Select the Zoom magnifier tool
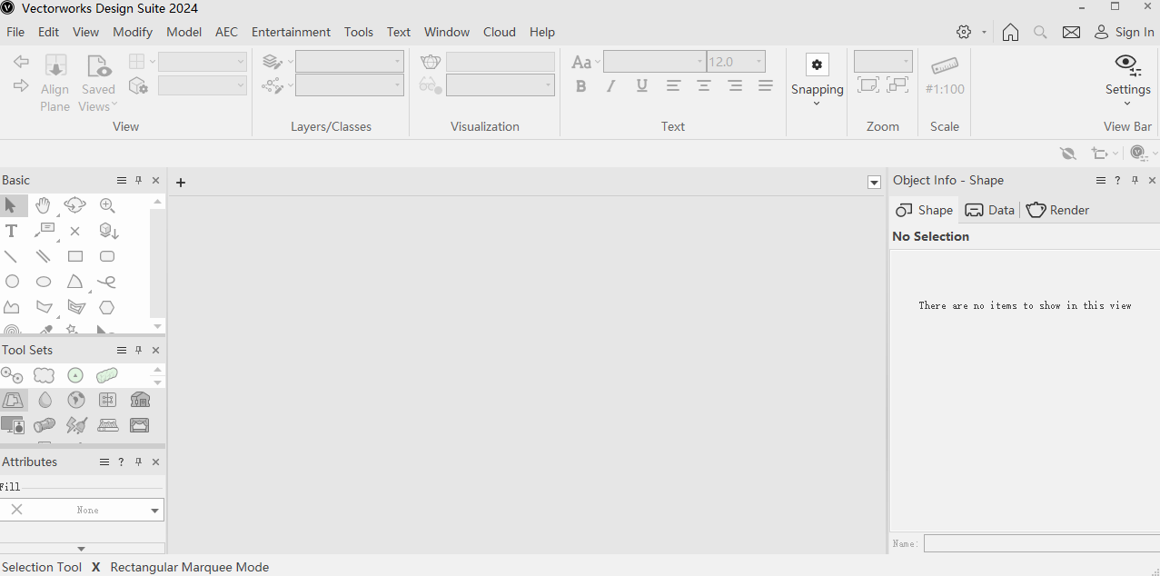 (x=107, y=206)
